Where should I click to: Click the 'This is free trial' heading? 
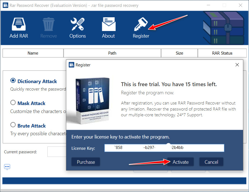coord(169,84)
